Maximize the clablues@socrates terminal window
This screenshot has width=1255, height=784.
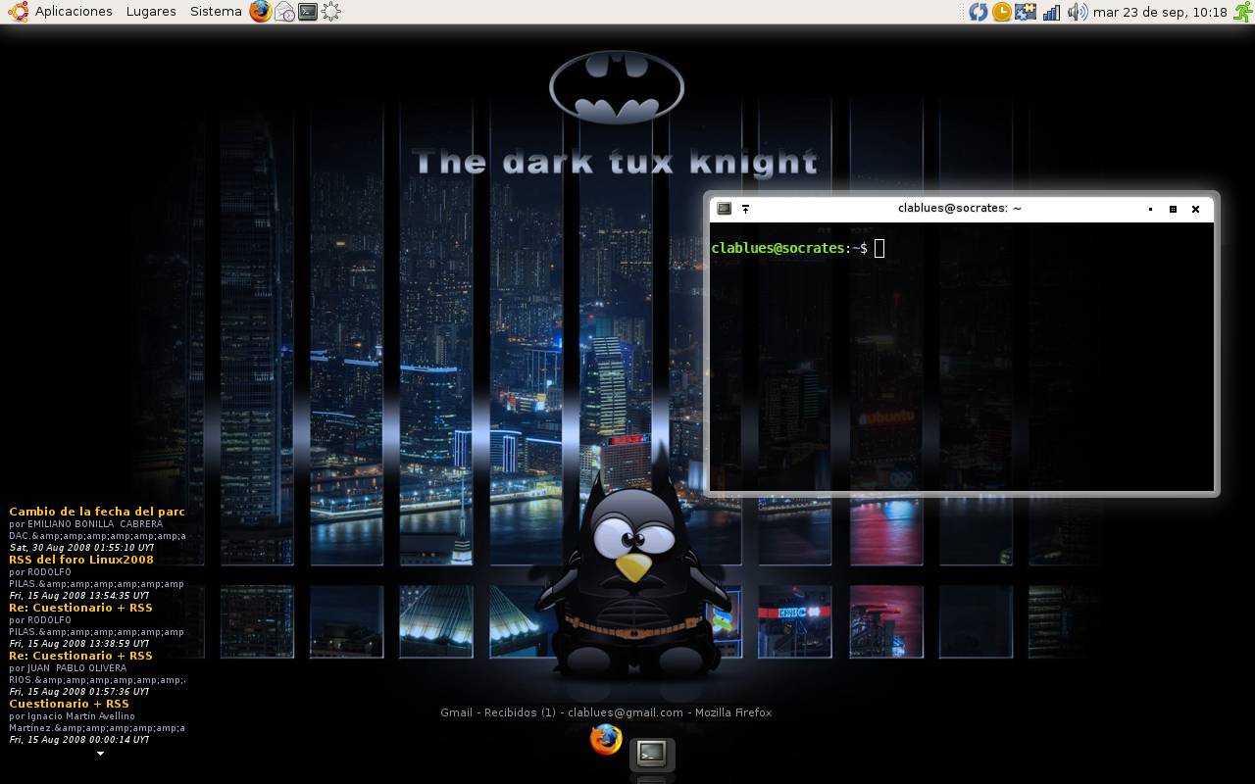tap(1173, 209)
